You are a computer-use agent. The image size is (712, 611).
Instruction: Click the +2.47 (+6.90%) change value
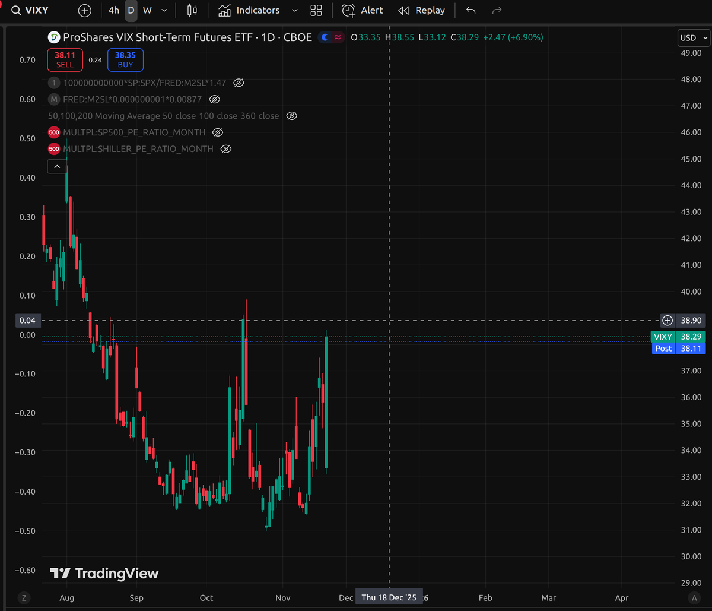[x=513, y=37]
